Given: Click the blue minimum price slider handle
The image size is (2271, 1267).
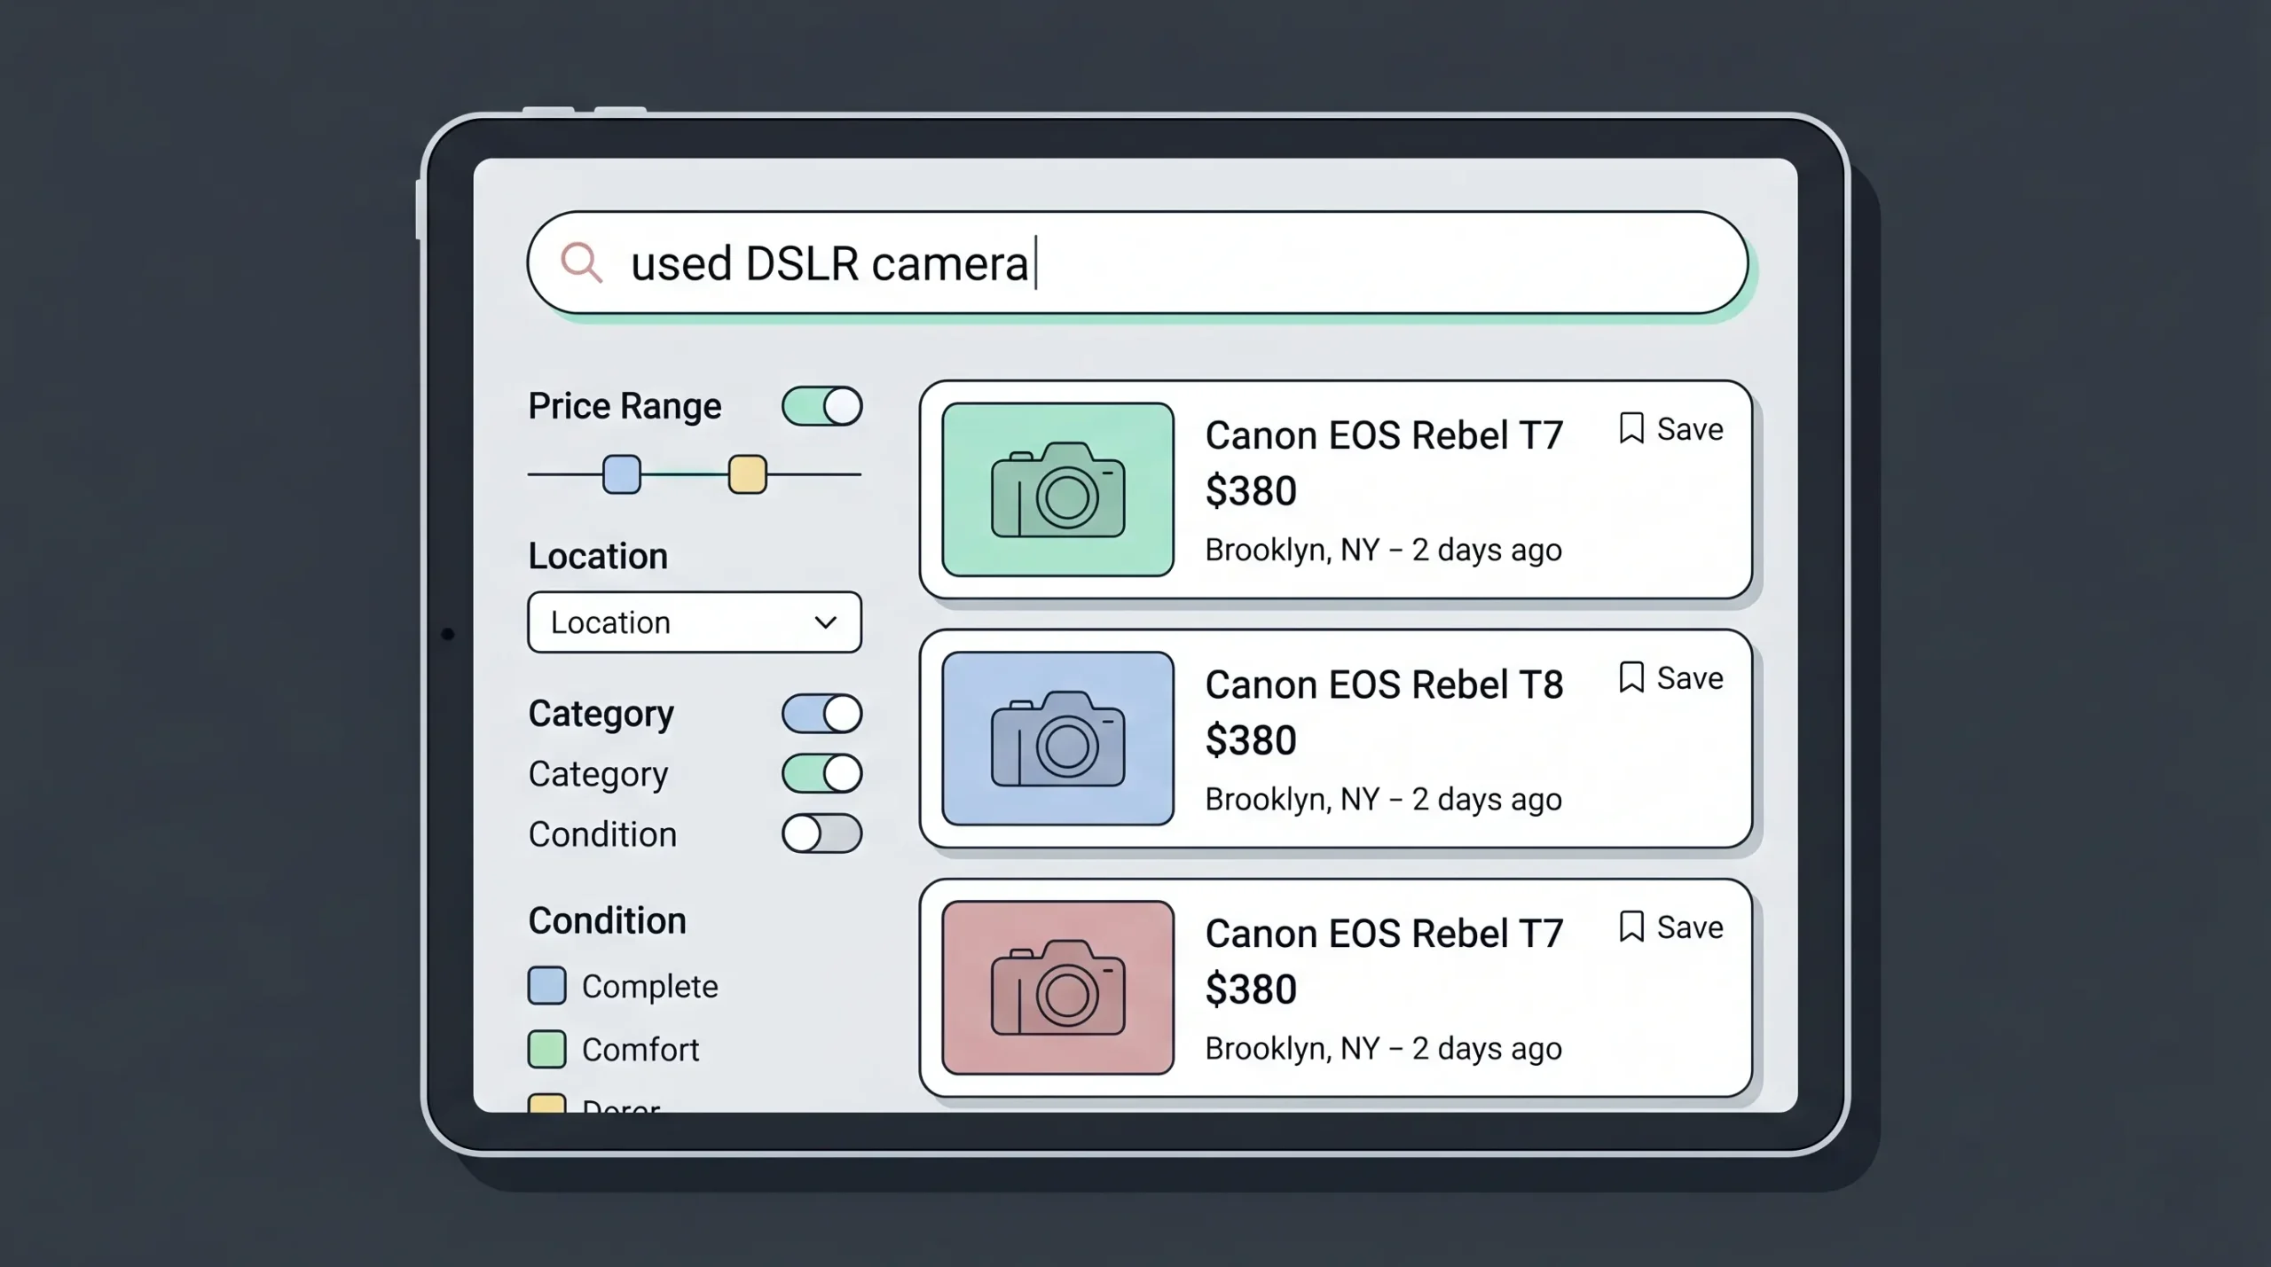Looking at the screenshot, I should click(622, 474).
